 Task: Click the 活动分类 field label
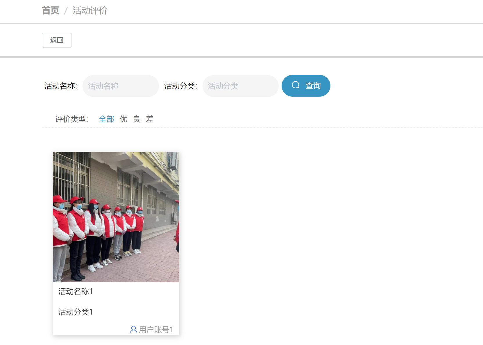[180, 85]
